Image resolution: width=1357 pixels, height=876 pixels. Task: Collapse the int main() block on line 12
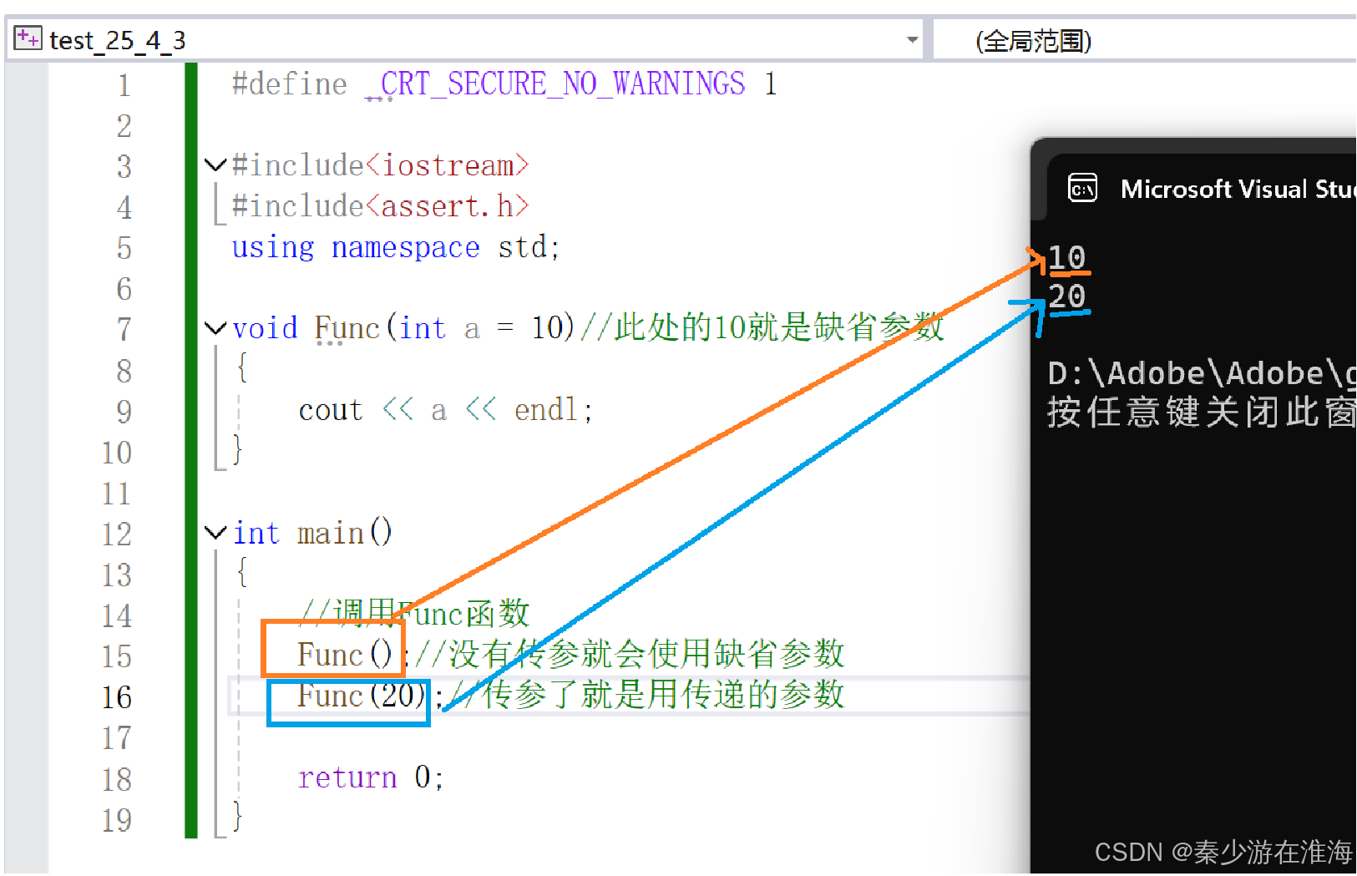(215, 532)
